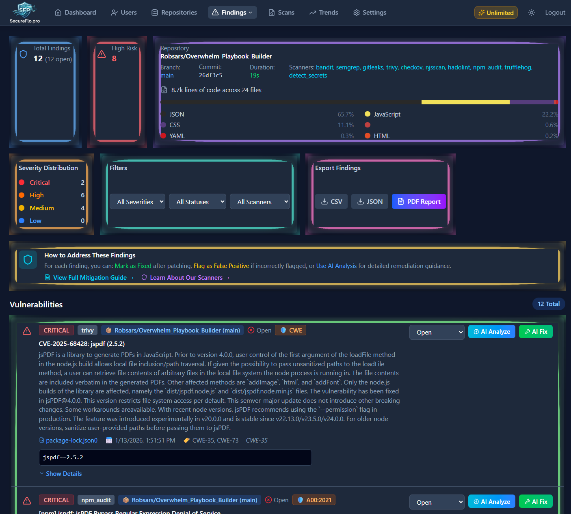Screen dimensions: 571x514
Task: Click the A00:2021 badge on npm_audit finding
Action: 314,500
